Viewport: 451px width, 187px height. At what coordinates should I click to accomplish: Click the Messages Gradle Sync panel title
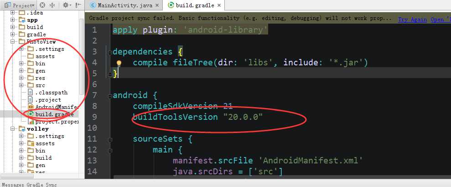coord(30,184)
